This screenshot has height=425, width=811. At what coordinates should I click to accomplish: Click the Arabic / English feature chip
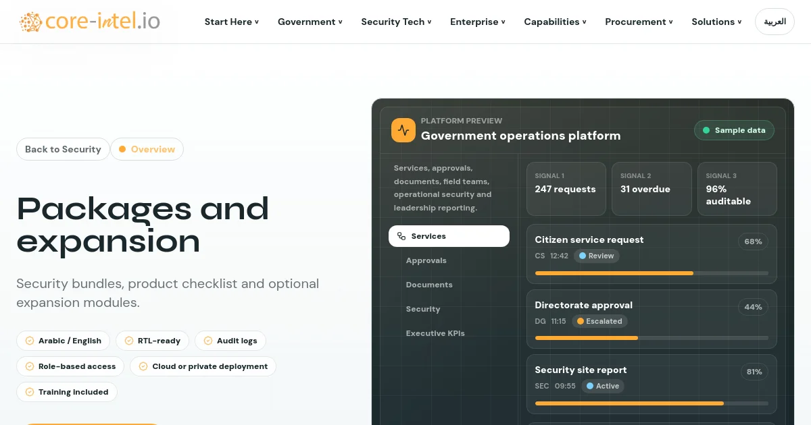64,341
